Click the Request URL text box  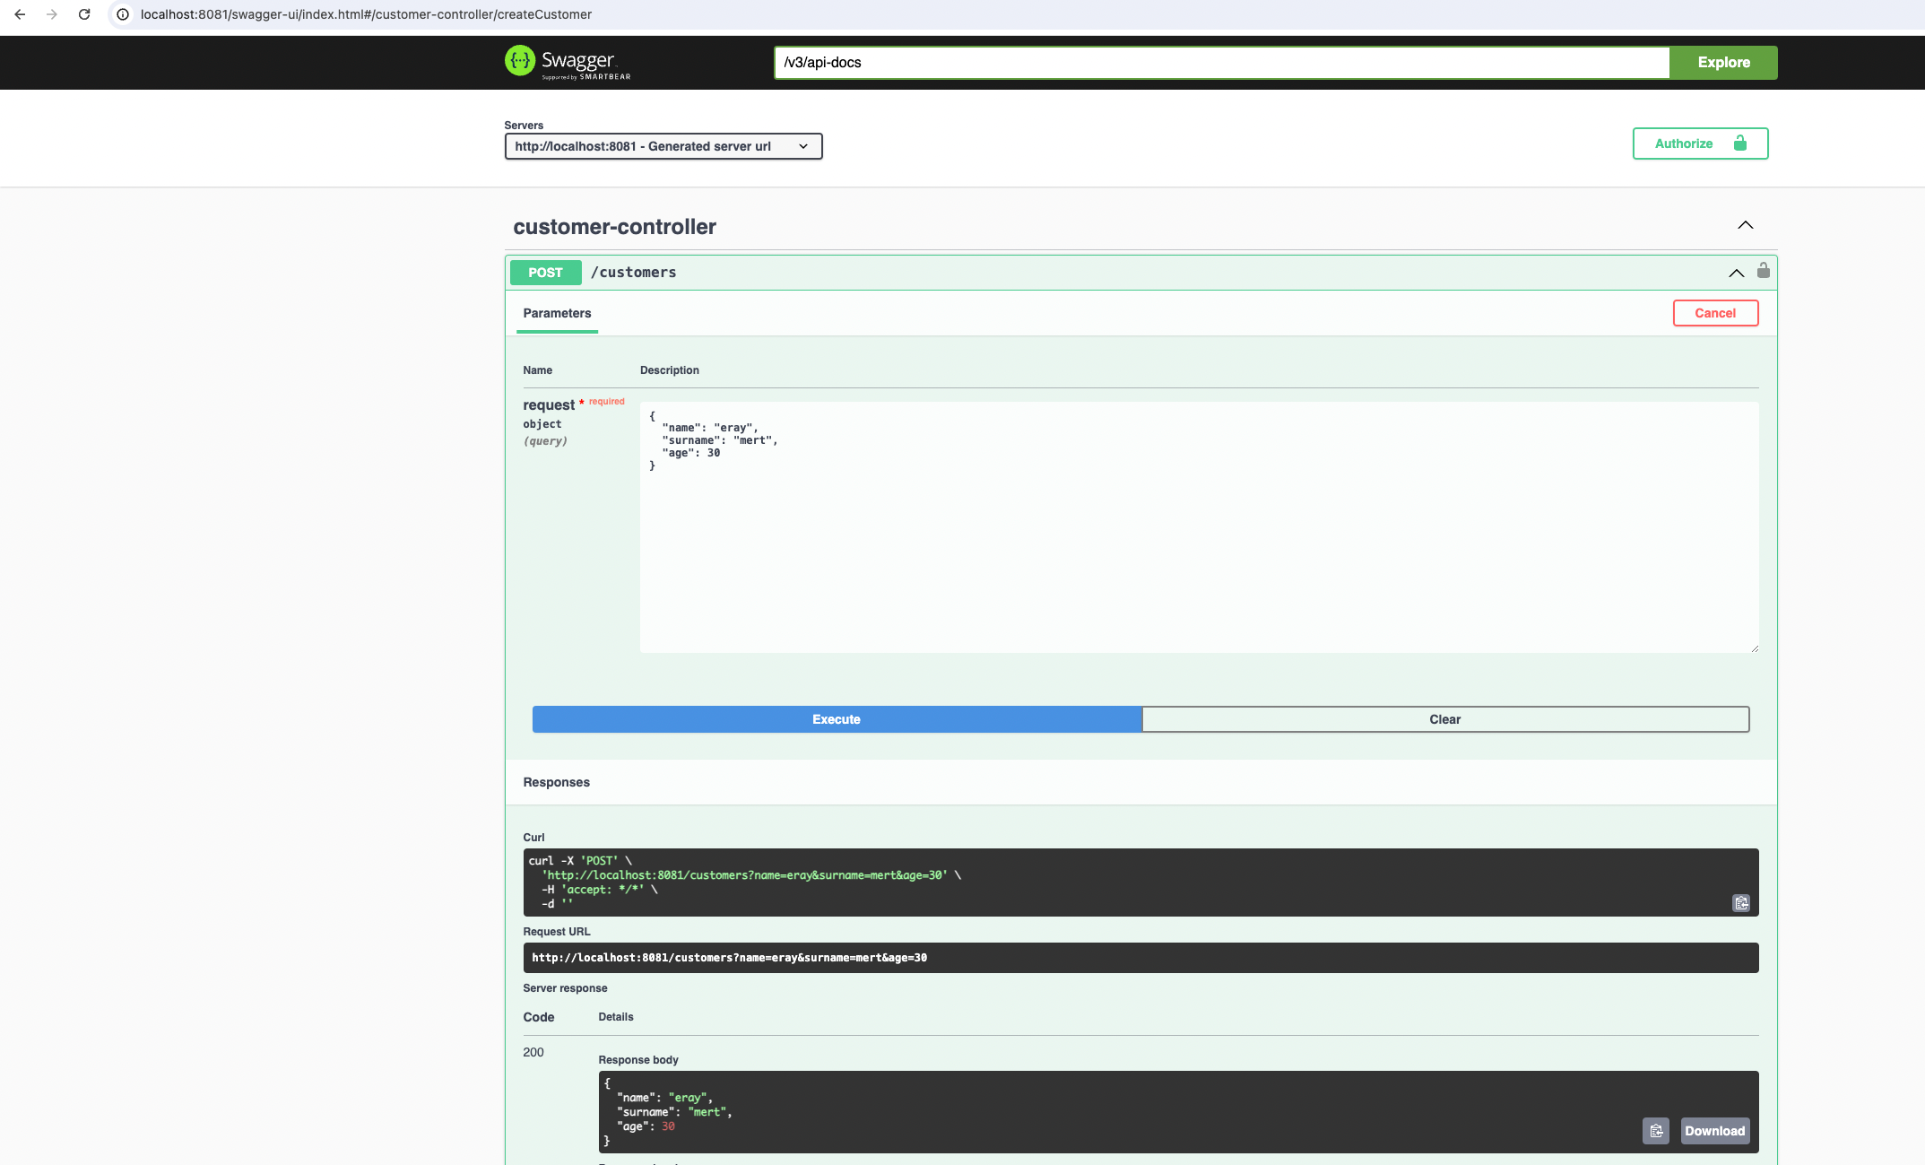click(1140, 958)
